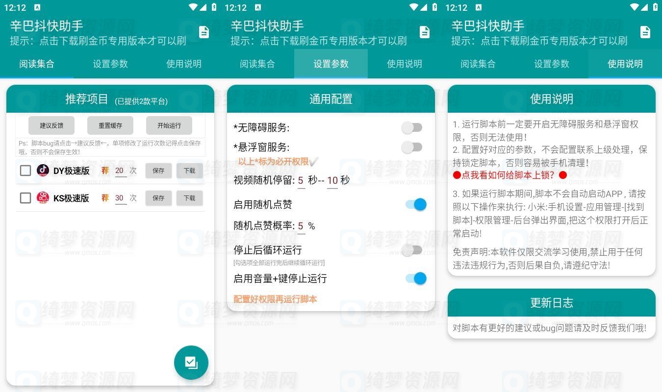Click the 开始运行 button
662x392 pixels.
(169, 125)
